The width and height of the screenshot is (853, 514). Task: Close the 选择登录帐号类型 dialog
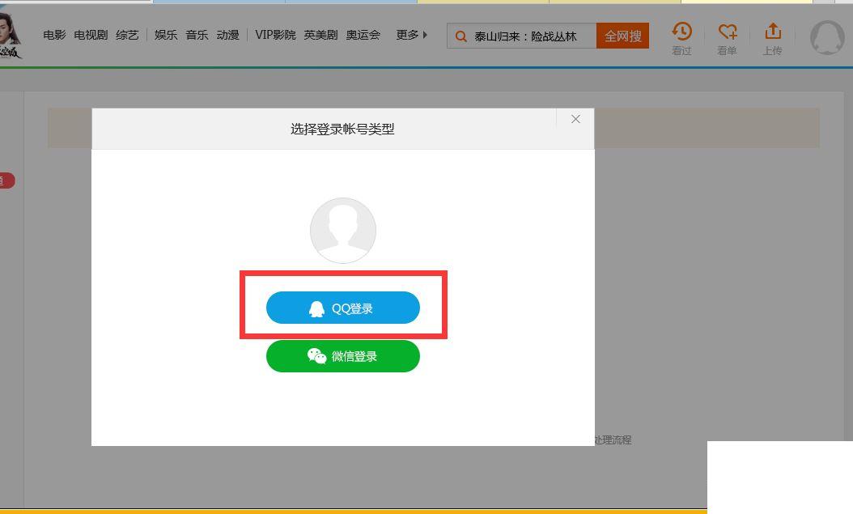click(575, 119)
